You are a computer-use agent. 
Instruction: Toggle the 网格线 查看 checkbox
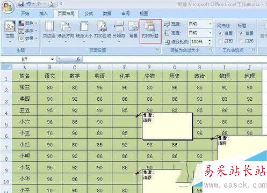point(220,33)
